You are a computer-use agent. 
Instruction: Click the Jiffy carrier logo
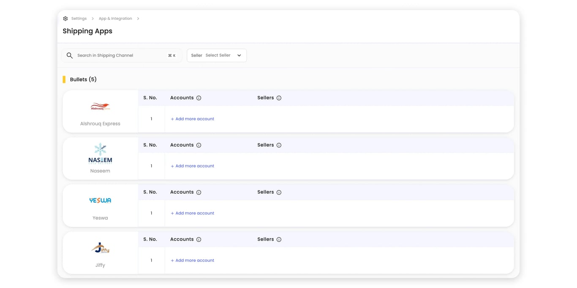coord(100,248)
